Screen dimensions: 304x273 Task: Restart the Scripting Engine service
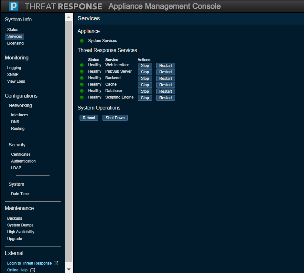pos(166,98)
